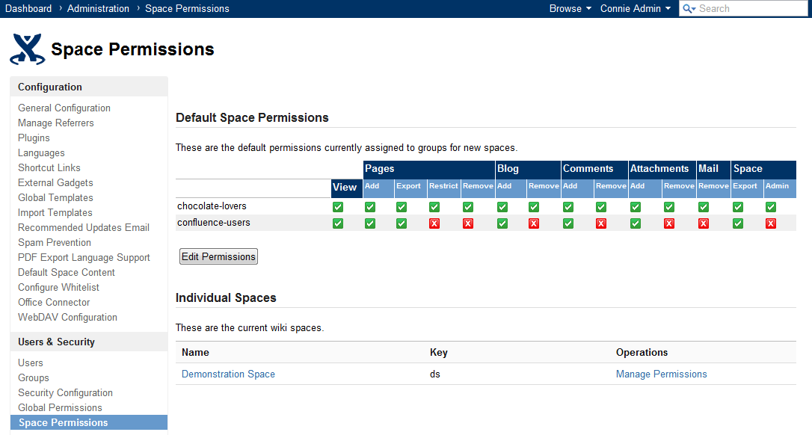Open Configure Whitelist in sidebar
Viewport: 812px width, 435px height.
[58, 288]
